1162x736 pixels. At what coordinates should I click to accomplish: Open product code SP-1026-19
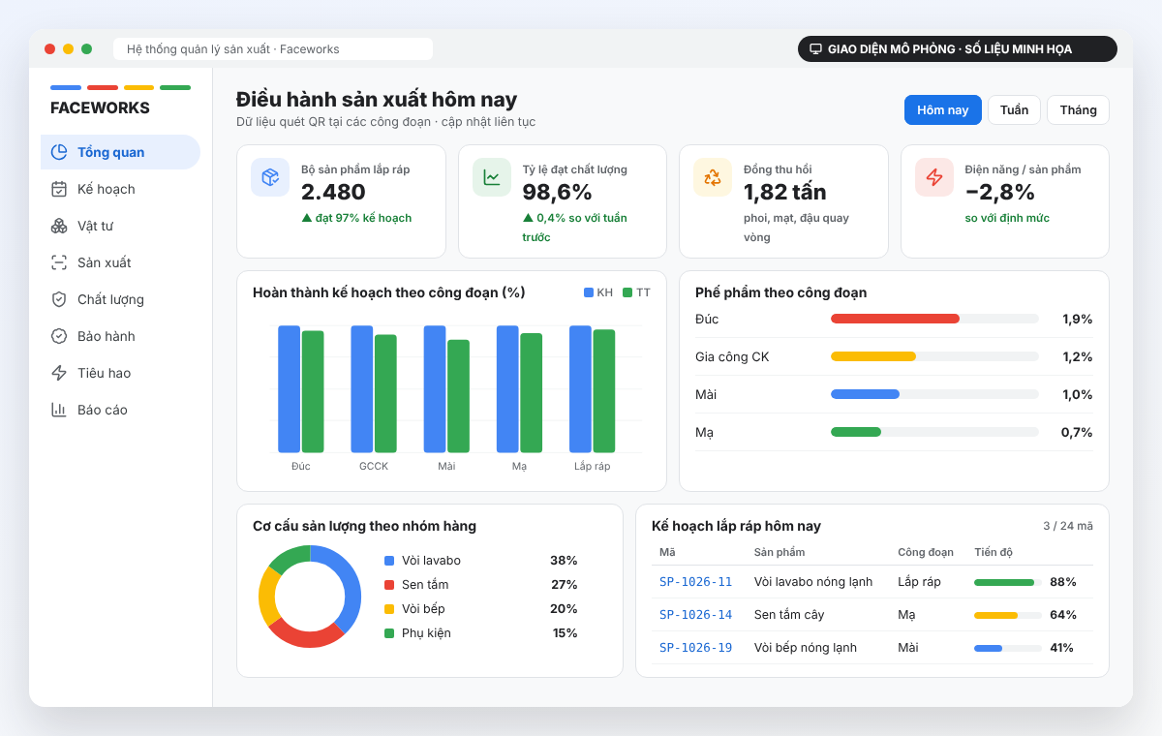pos(695,648)
